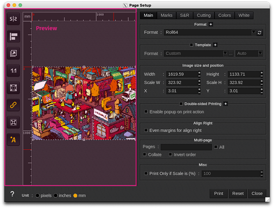Click the S|S mirror icon in sidebar
274x208 pixels.
point(13,19)
